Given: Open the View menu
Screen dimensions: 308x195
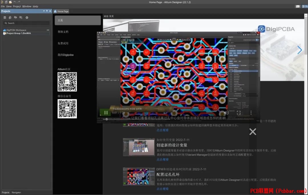Looking at the screenshot, I should tap(9, 6).
